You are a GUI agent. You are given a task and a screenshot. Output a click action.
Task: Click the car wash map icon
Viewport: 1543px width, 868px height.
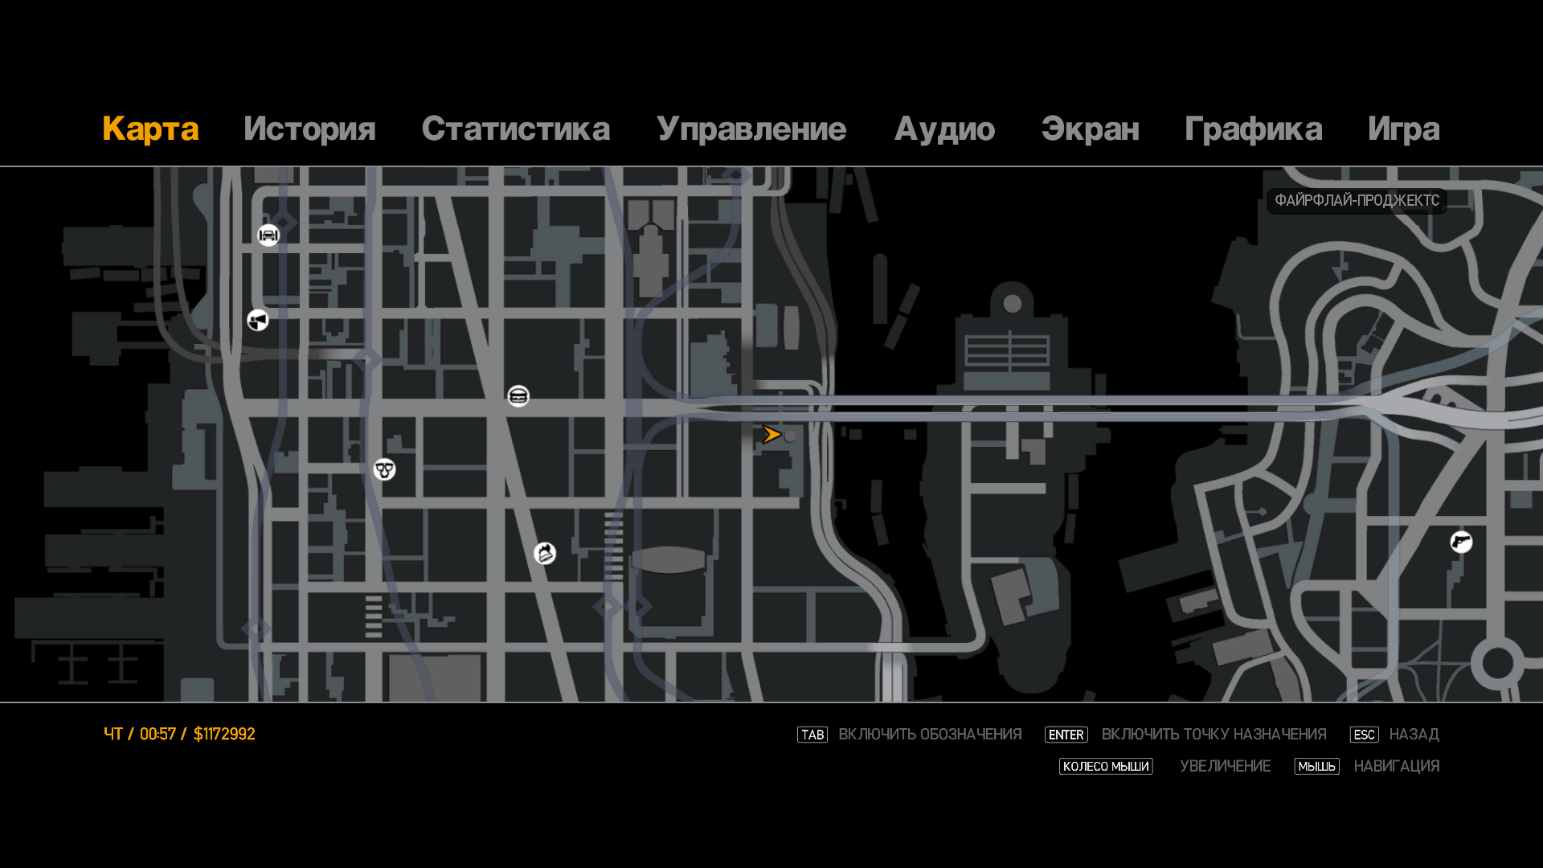point(268,235)
